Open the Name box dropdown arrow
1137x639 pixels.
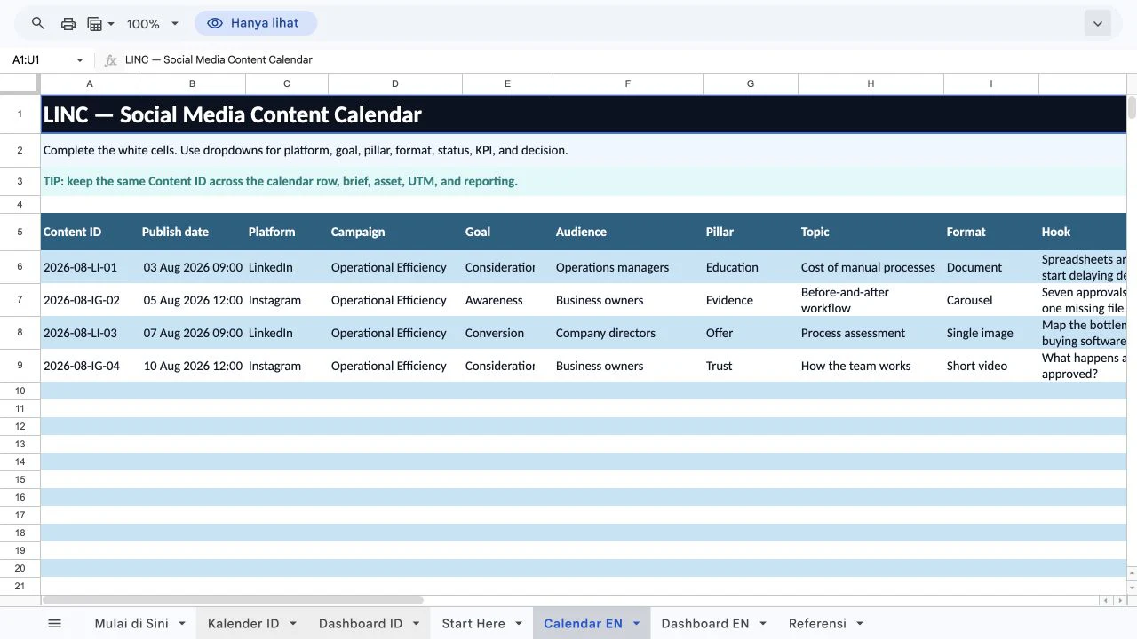point(80,60)
